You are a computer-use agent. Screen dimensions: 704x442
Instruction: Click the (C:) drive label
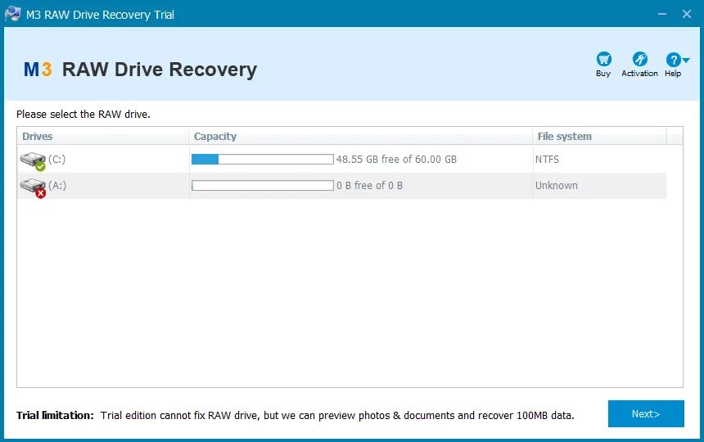point(57,160)
